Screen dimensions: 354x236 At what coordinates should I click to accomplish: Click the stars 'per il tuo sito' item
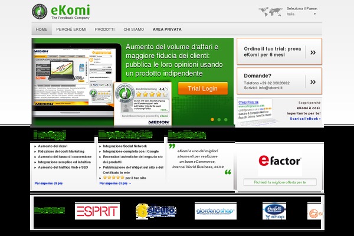(x=124, y=178)
